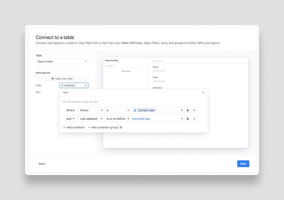
Task: Click the Current user avatar chip
Action: click(144, 110)
